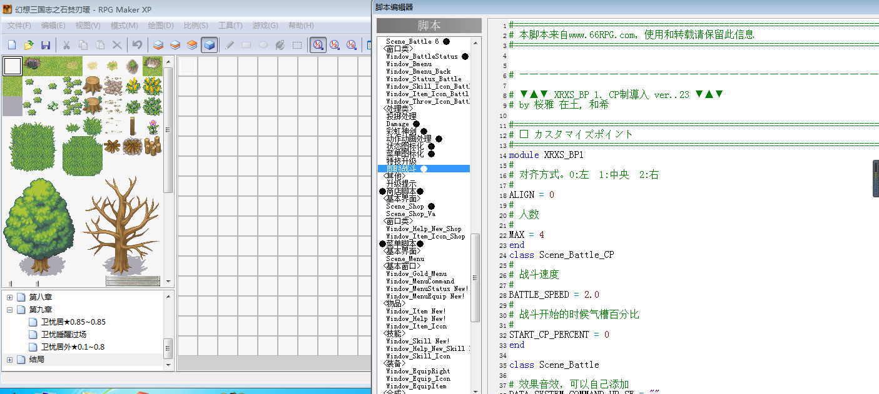Select the Events layer cube icon
Screen dimensions: 879x394
pyautogui.click(x=210, y=45)
